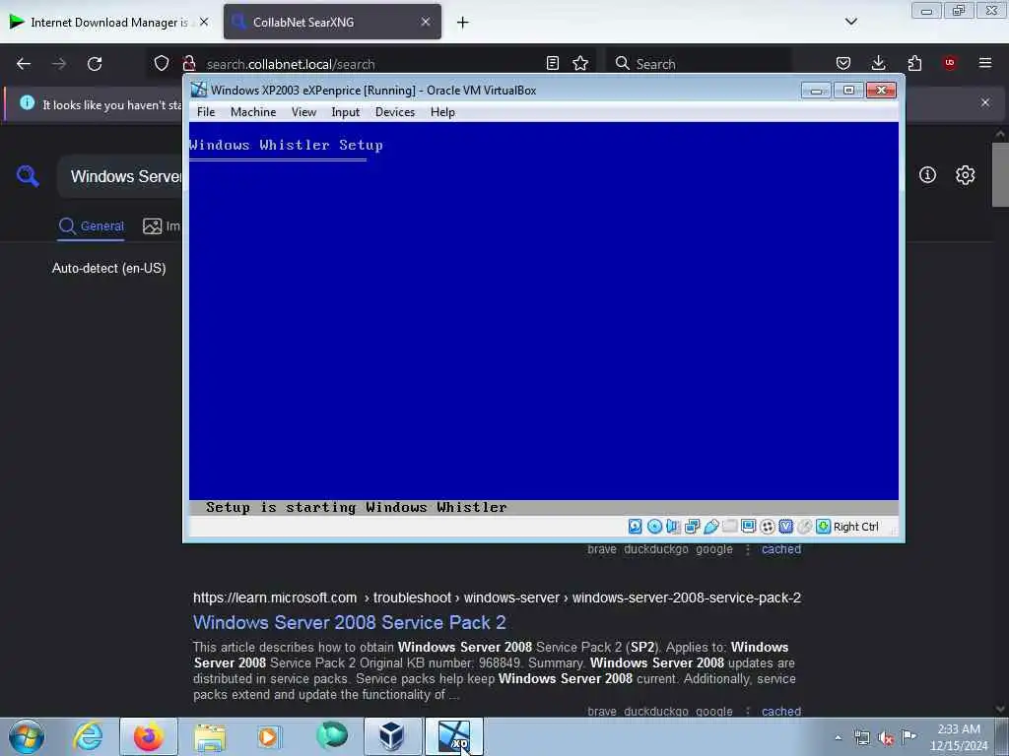This screenshot has height=756, width=1009.
Task: Click the keyboard capture green arrow icon
Action: [x=823, y=527]
